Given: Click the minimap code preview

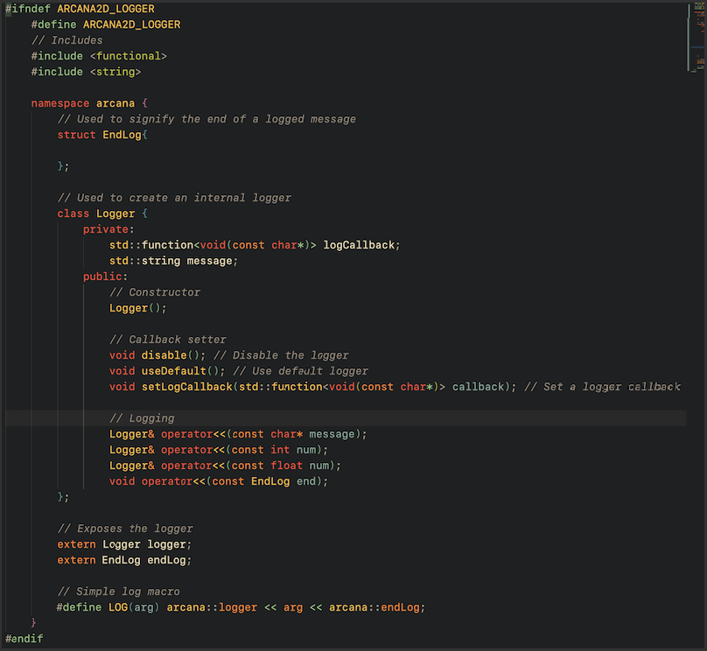Looking at the screenshot, I should point(697,39).
